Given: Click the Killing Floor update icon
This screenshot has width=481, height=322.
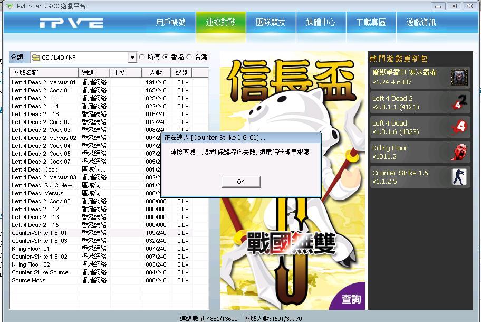Looking at the screenshot, I should (459, 152).
